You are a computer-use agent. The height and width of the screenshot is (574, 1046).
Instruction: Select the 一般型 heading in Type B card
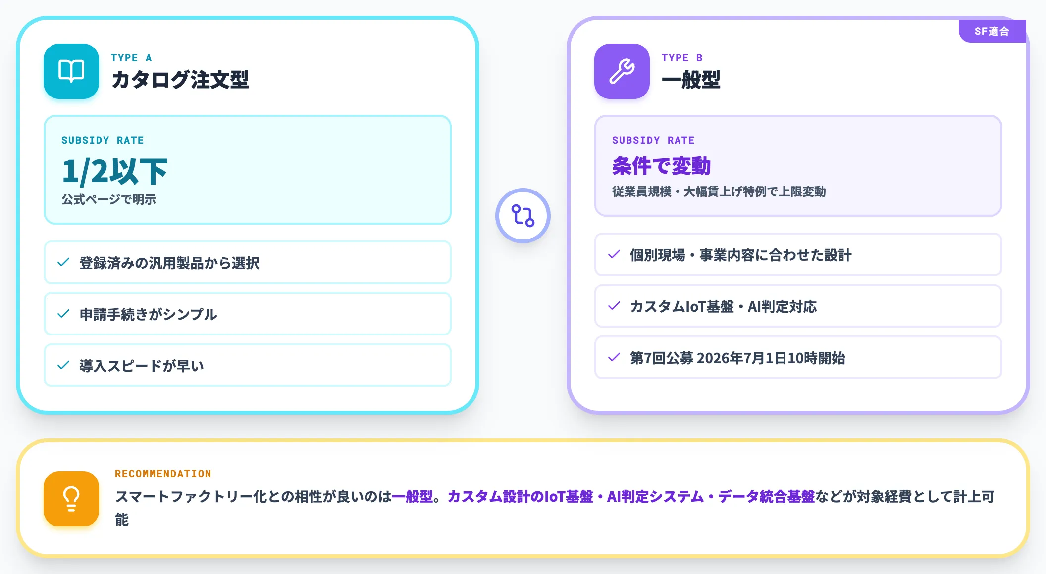click(691, 80)
